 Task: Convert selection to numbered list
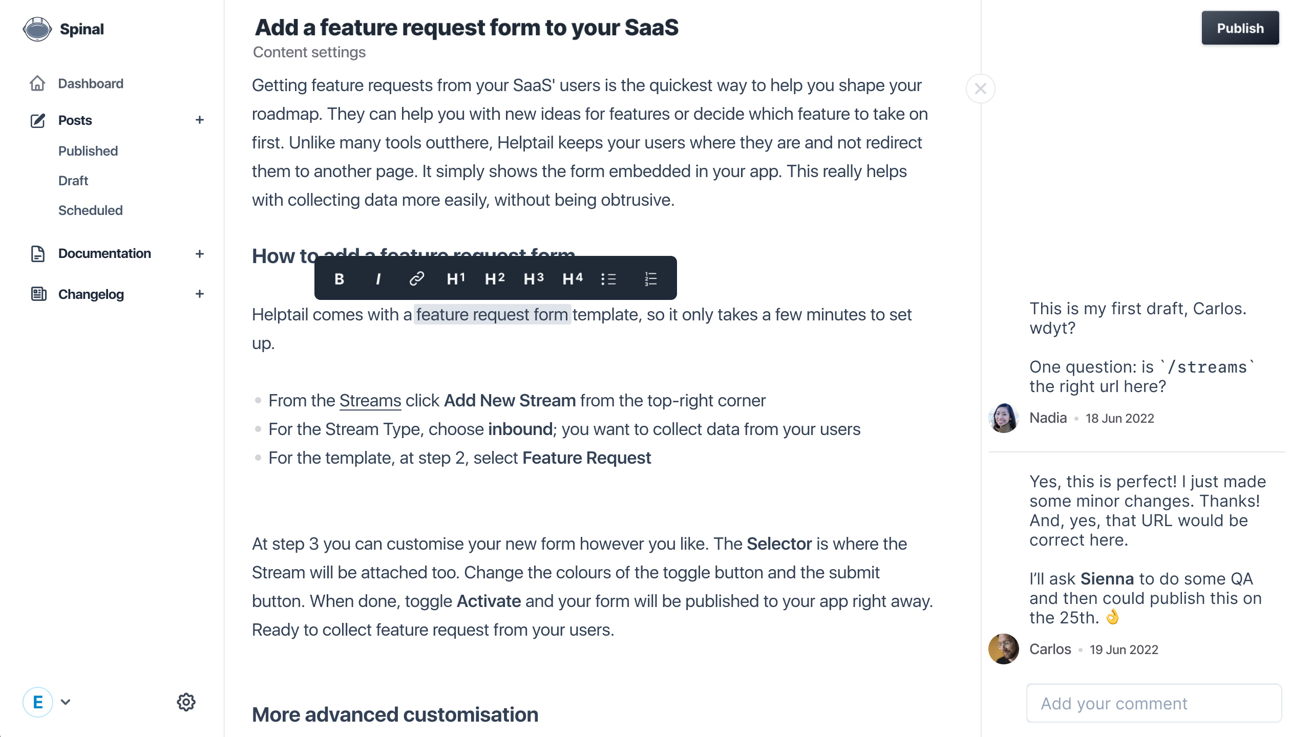650,279
